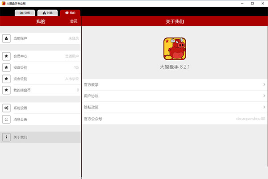Click the star icon beside 会员中心
Screen dimensions: 268x179
[6, 56]
